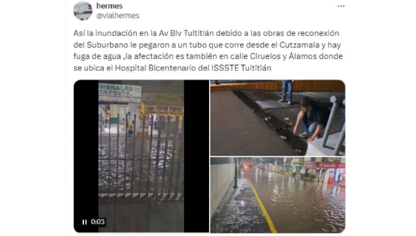
Task: Click the text line about Hospital Bicentenario ISSSTE
Action: 172,68
